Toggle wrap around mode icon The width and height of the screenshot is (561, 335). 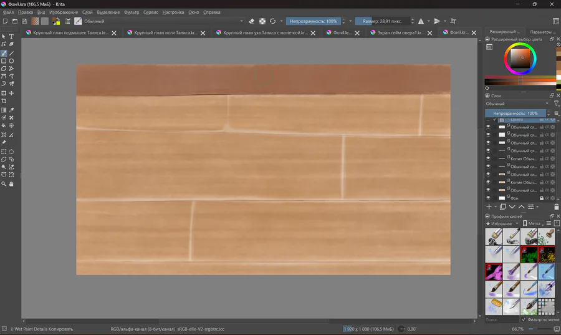(x=453, y=21)
